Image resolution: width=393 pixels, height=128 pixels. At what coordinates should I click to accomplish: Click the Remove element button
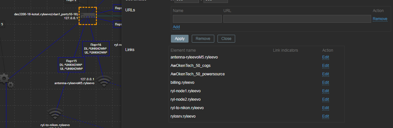[x=203, y=39]
